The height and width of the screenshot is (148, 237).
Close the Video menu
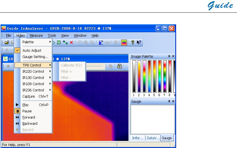click(x=20, y=36)
